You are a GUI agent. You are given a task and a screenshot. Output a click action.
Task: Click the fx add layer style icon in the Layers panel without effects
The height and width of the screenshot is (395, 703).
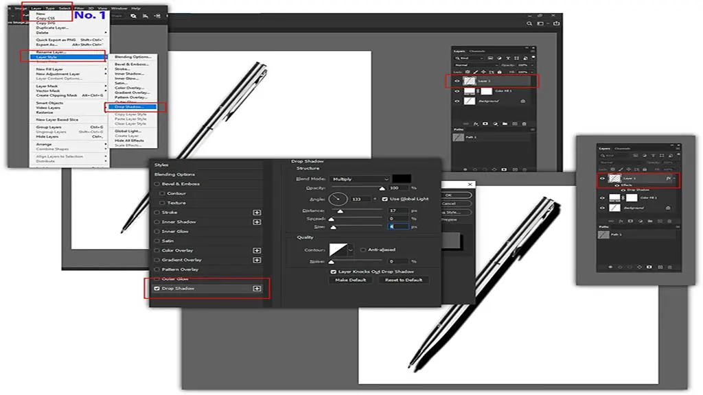[x=476, y=124]
